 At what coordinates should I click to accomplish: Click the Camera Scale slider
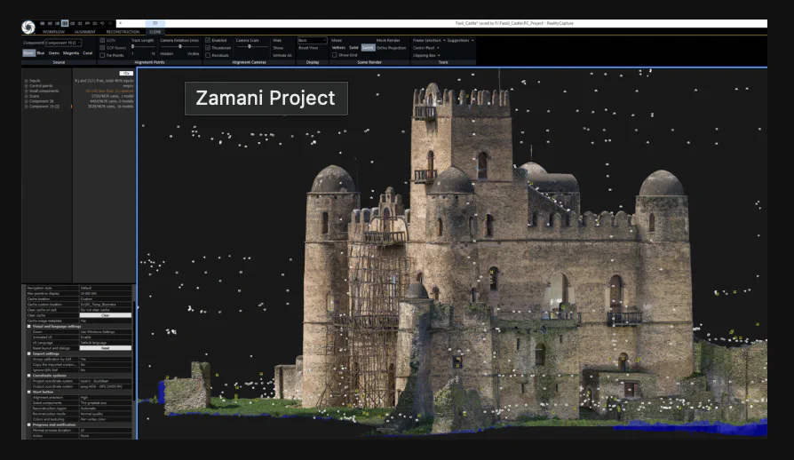point(250,47)
